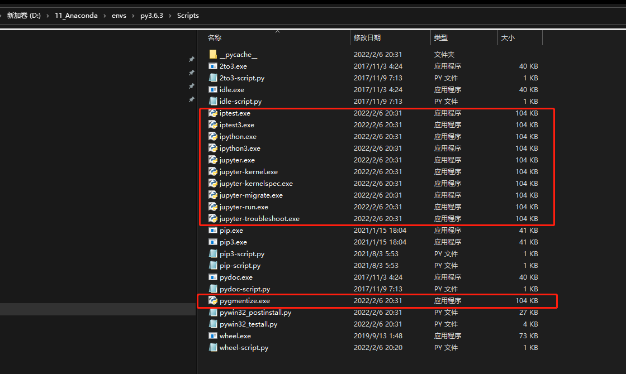
Task: Select the file name wheel-script.py
Action: (x=244, y=347)
